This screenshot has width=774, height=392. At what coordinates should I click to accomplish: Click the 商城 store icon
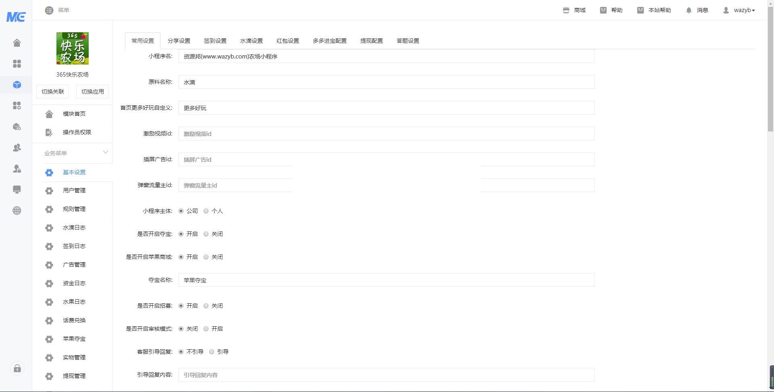pyautogui.click(x=566, y=10)
